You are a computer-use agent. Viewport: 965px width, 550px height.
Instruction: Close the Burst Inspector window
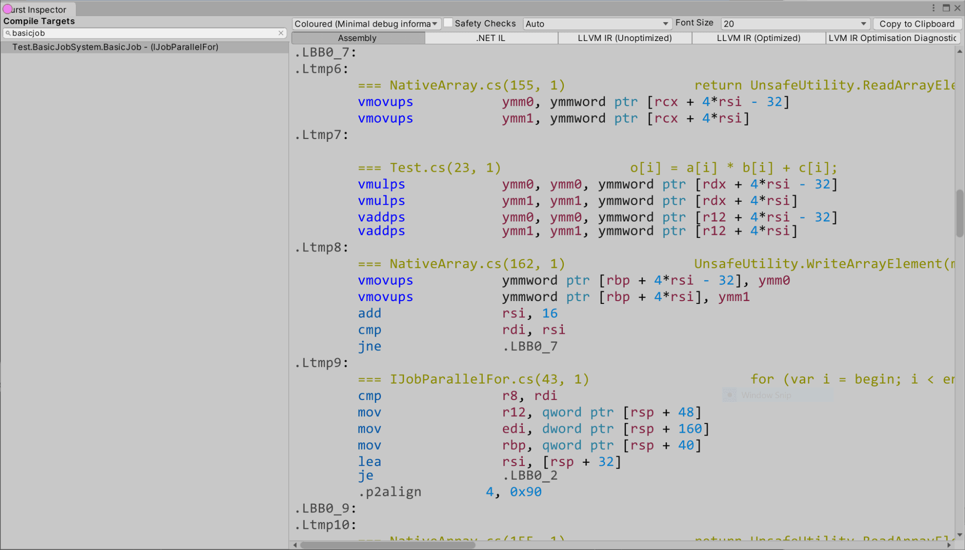click(x=958, y=8)
